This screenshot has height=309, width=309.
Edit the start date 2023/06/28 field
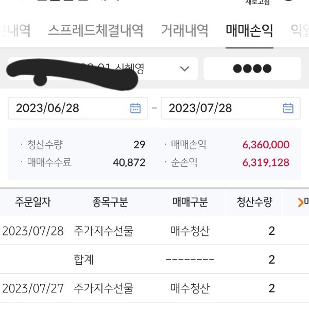click(67, 108)
